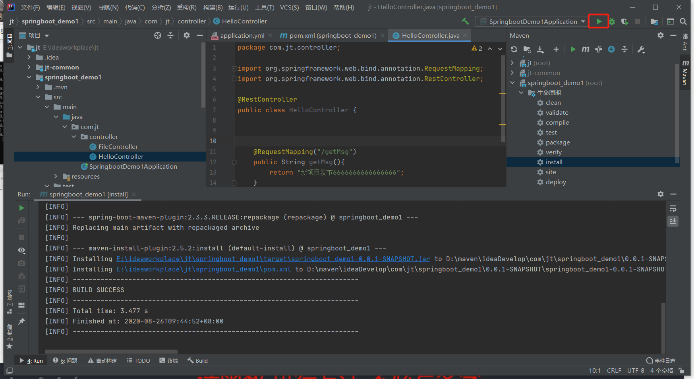Click 事件日志 event log button
The width and height of the screenshot is (694, 379).
pyautogui.click(x=661, y=360)
